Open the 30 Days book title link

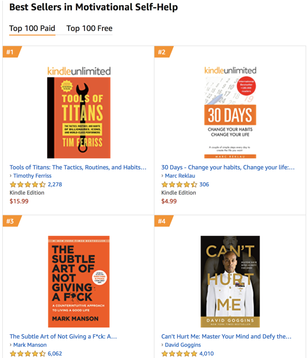pyautogui.click(x=229, y=167)
